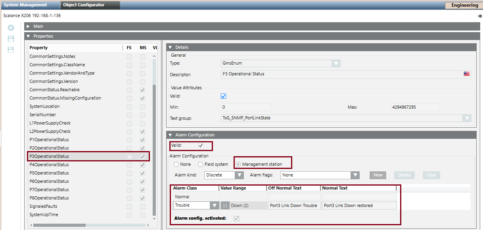Click the value range bars icon beside Down (2)
The width and height of the screenshot is (483, 230).
click(225, 205)
